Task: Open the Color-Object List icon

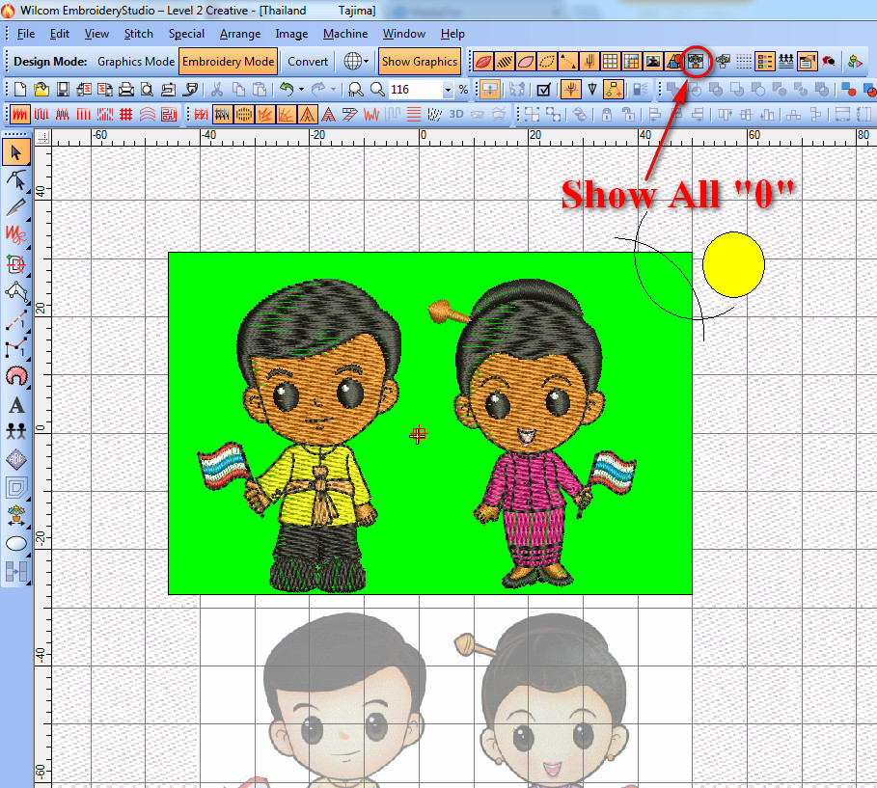Action: (764, 62)
